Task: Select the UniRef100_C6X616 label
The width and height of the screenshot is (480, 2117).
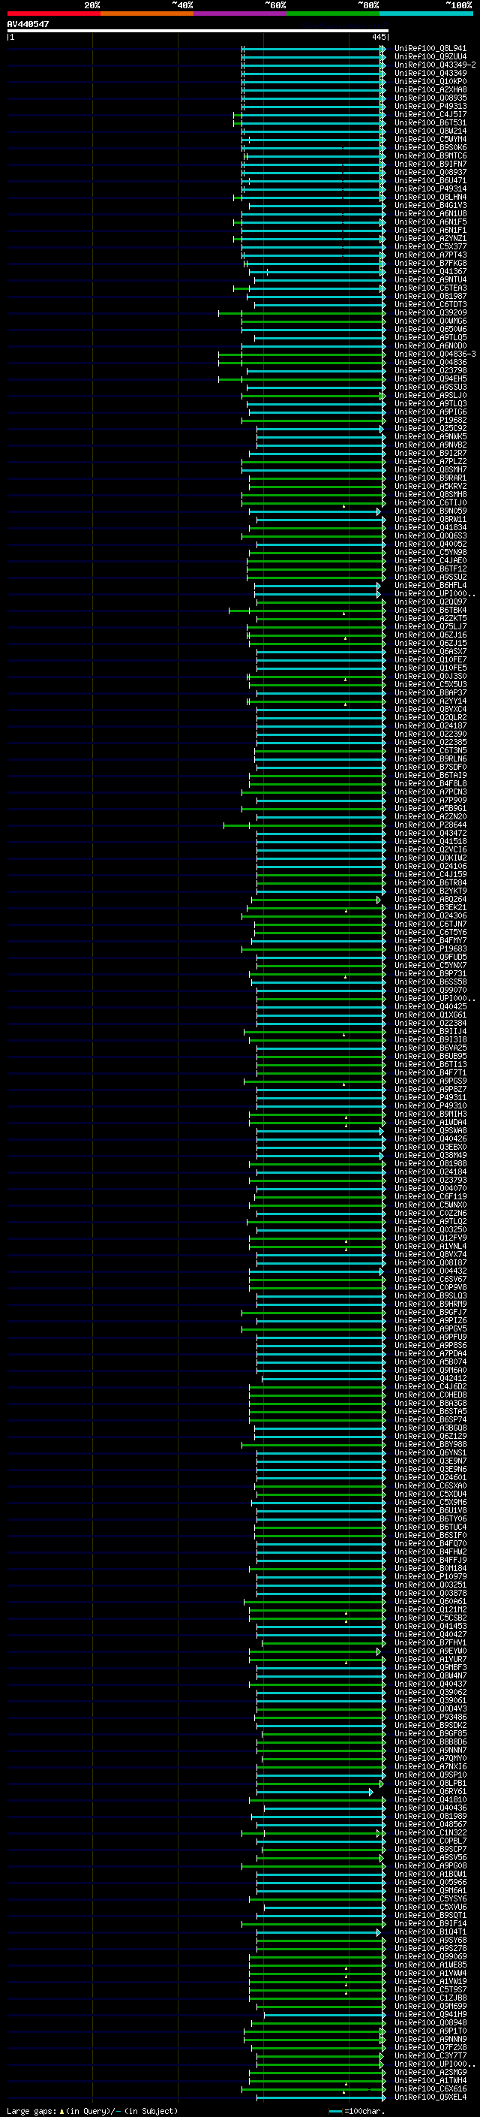Action: [x=430, y=2089]
